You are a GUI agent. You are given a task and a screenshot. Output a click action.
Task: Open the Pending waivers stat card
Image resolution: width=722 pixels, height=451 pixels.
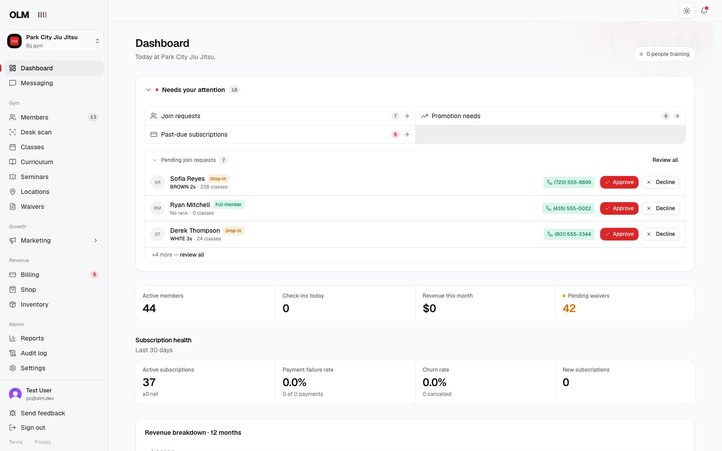tap(625, 304)
